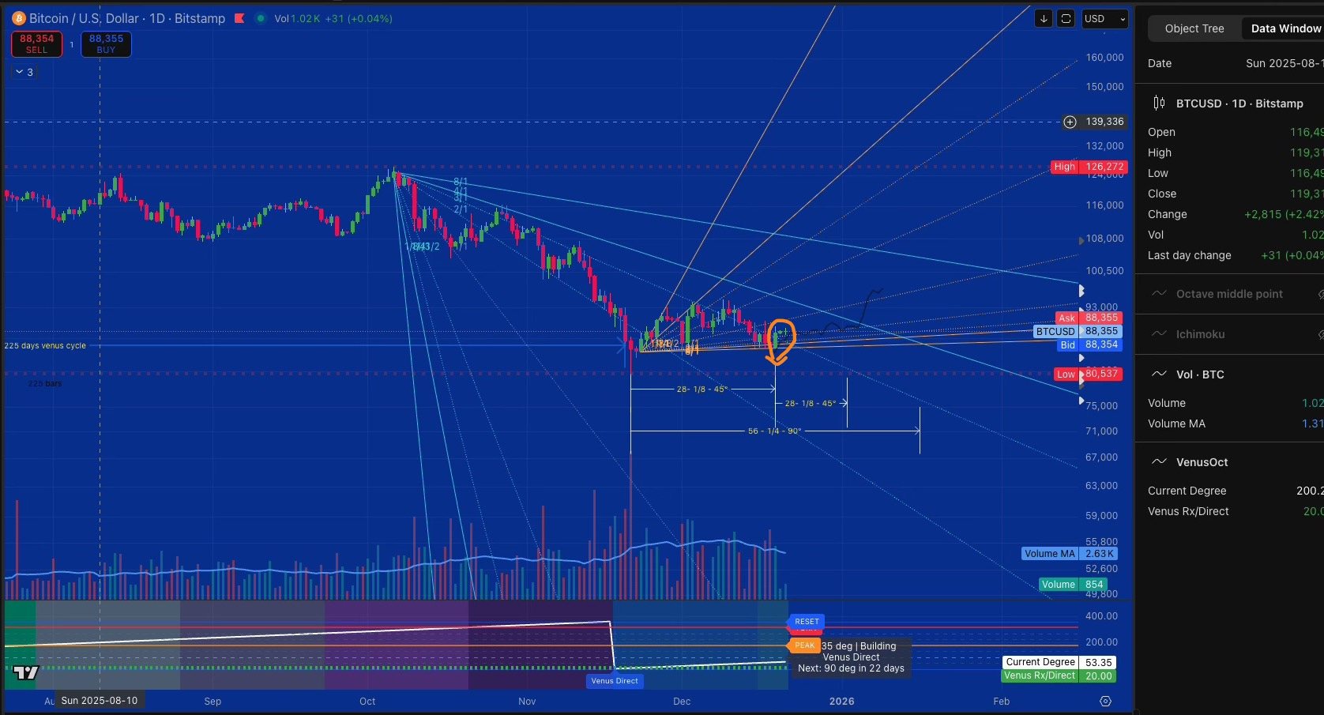Click the down-arrow scroll button near USD

click(x=1044, y=19)
